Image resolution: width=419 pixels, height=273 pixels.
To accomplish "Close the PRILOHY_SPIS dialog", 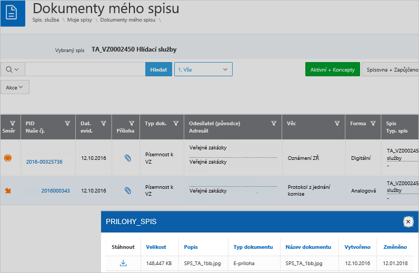I will (408, 222).
